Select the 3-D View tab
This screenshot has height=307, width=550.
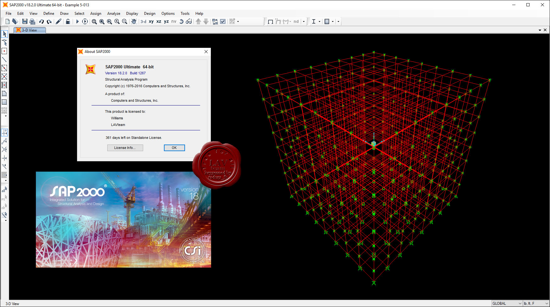(30, 30)
